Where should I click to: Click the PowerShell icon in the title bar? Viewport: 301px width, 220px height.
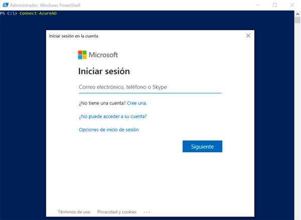coord(5,5)
